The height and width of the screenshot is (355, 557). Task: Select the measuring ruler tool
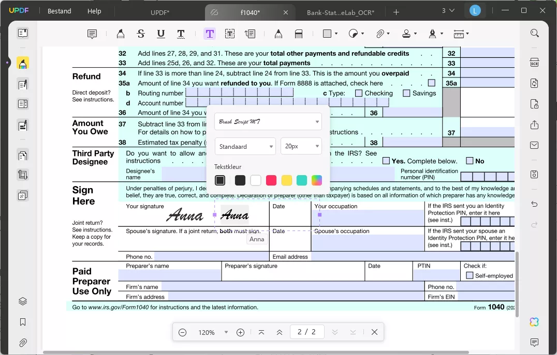459,34
